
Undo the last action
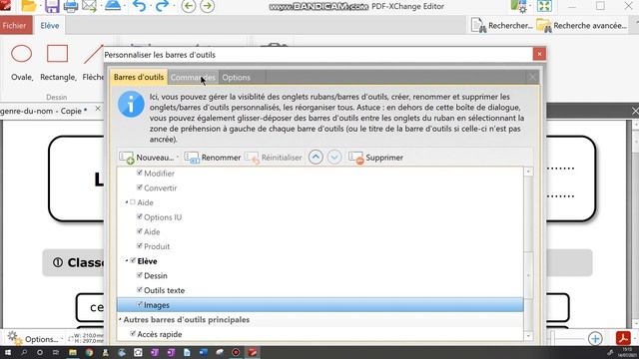click(x=139, y=6)
